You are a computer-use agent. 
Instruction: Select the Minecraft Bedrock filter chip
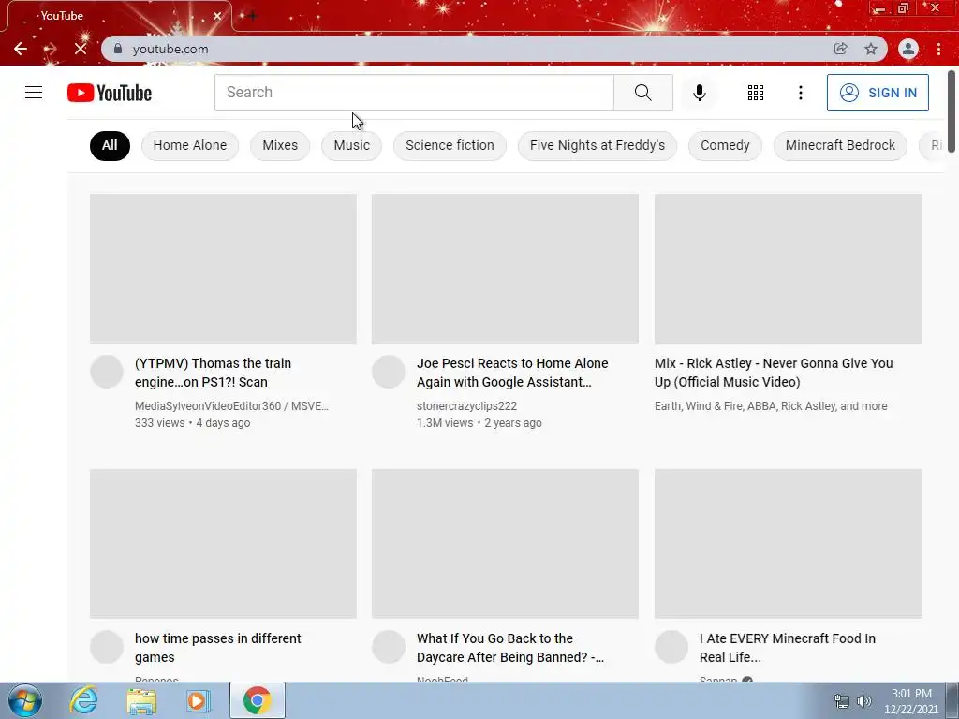point(840,145)
